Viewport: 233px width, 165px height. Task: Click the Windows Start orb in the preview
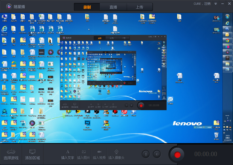click(x=227, y=16)
